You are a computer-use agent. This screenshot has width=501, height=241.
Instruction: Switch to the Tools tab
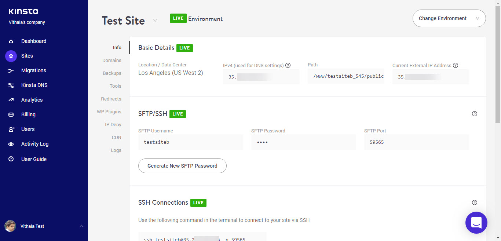[116, 86]
